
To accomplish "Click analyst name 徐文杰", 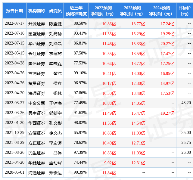I will coord(55,133).
